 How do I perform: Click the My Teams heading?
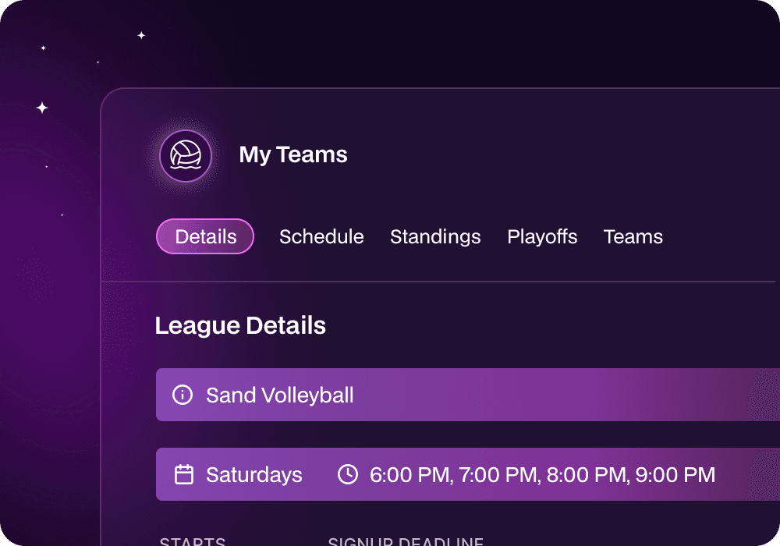point(292,154)
